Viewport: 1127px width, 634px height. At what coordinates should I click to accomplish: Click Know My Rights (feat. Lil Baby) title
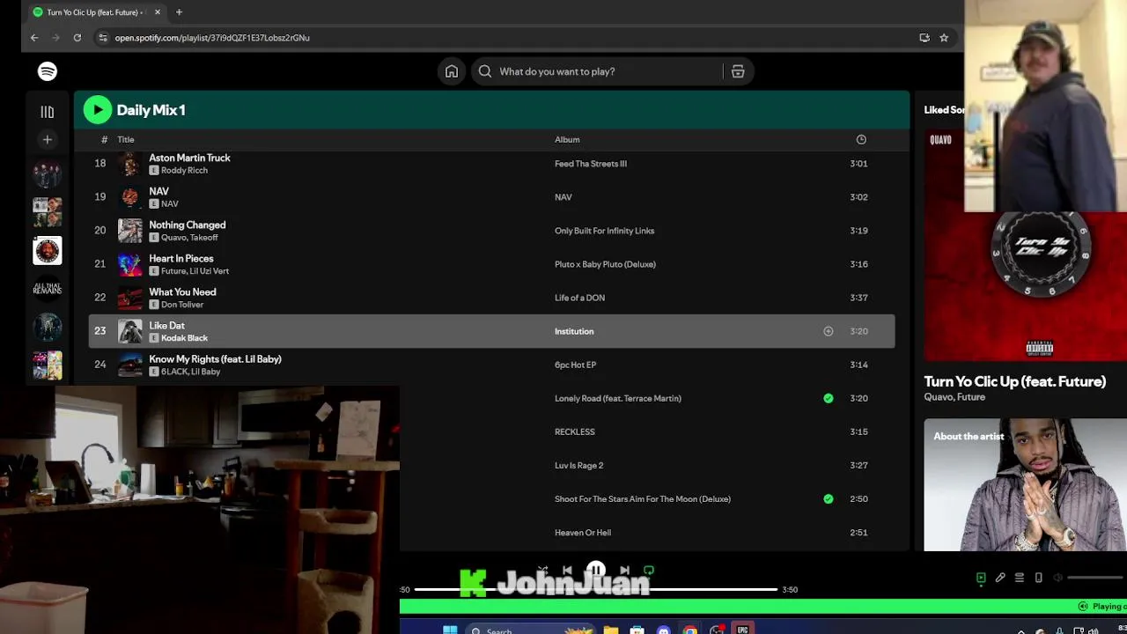tap(215, 358)
